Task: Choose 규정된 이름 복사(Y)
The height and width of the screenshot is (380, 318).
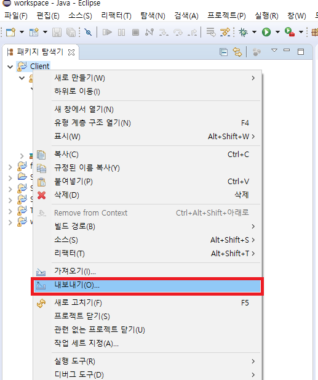Action: pyautogui.click(x=147, y=168)
